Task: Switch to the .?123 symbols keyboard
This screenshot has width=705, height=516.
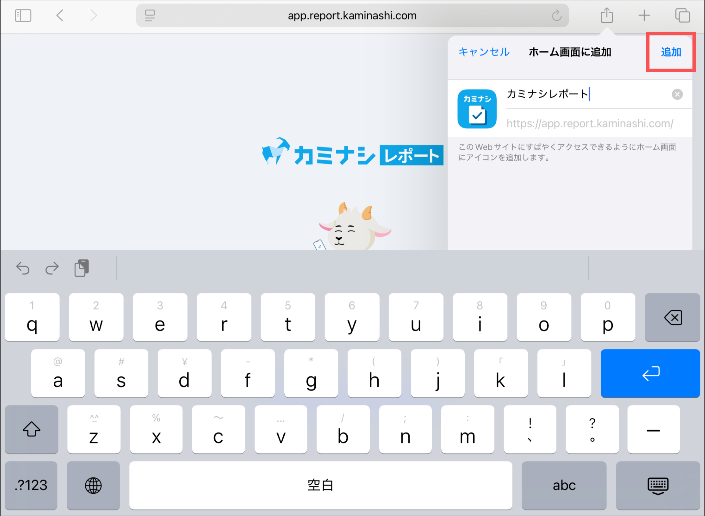Action: click(31, 485)
